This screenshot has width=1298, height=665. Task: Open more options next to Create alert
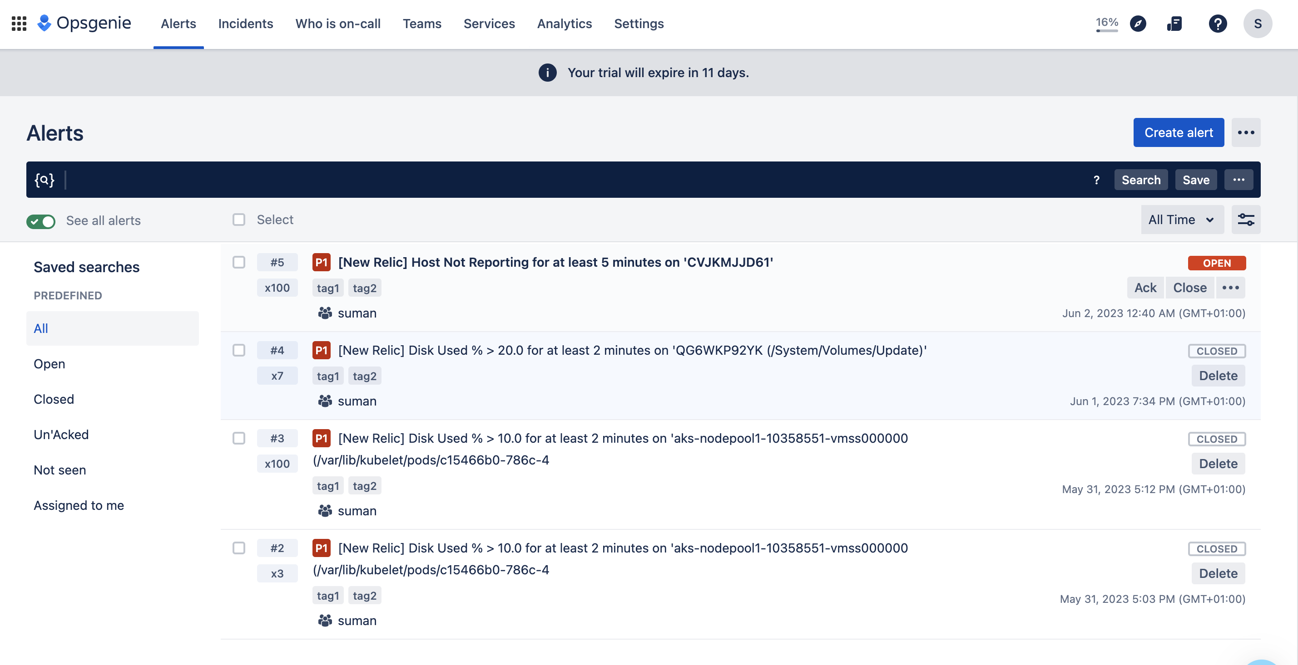pos(1246,132)
